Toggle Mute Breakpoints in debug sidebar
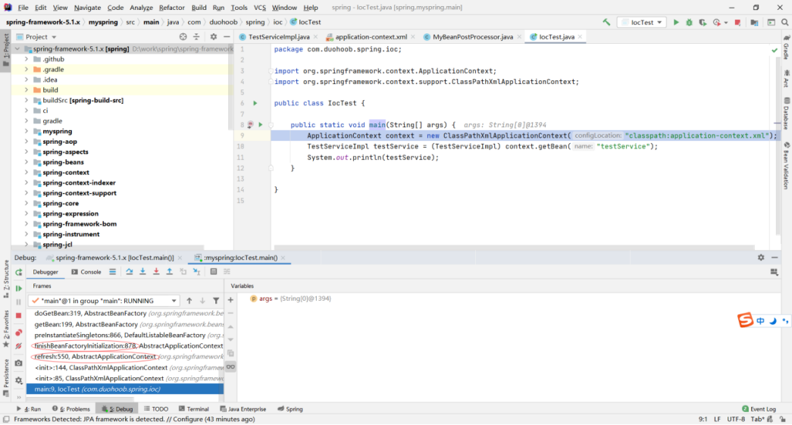Image resolution: width=792 pixels, height=425 pixels. click(x=19, y=346)
